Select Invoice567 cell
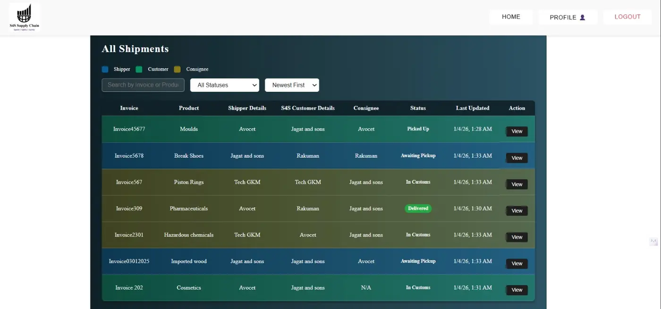The height and width of the screenshot is (309, 661). [129, 182]
